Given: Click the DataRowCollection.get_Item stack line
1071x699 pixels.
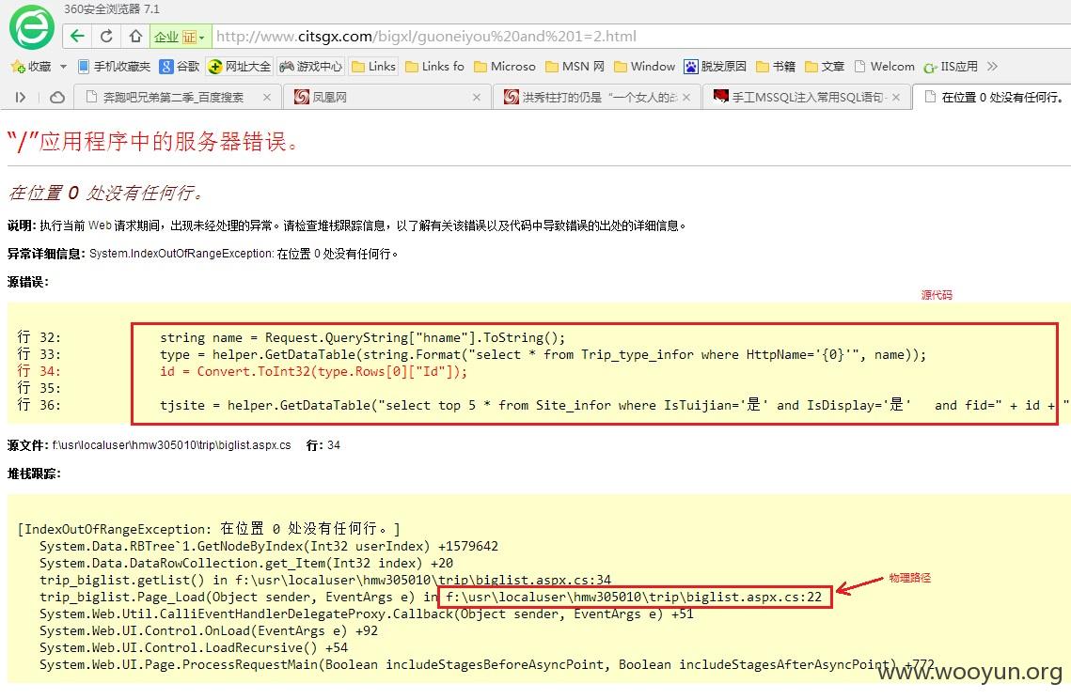Looking at the screenshot, I should [246, 563].
